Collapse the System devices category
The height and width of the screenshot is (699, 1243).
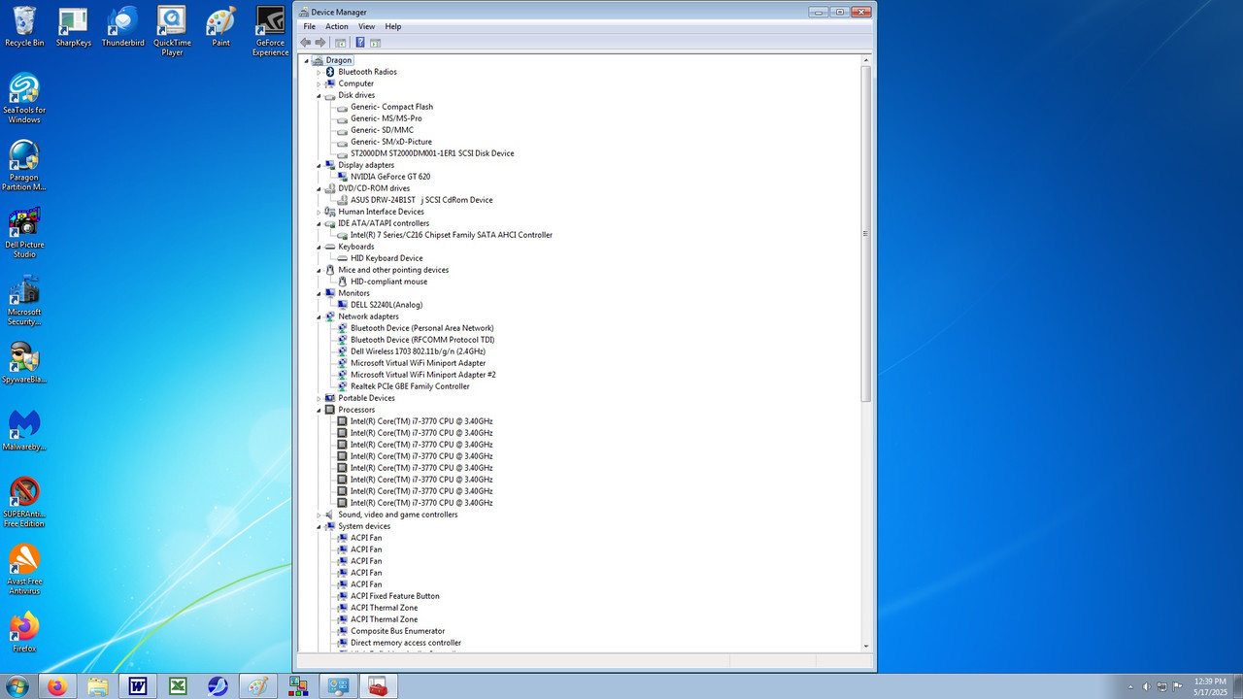(x=319, y=526)
